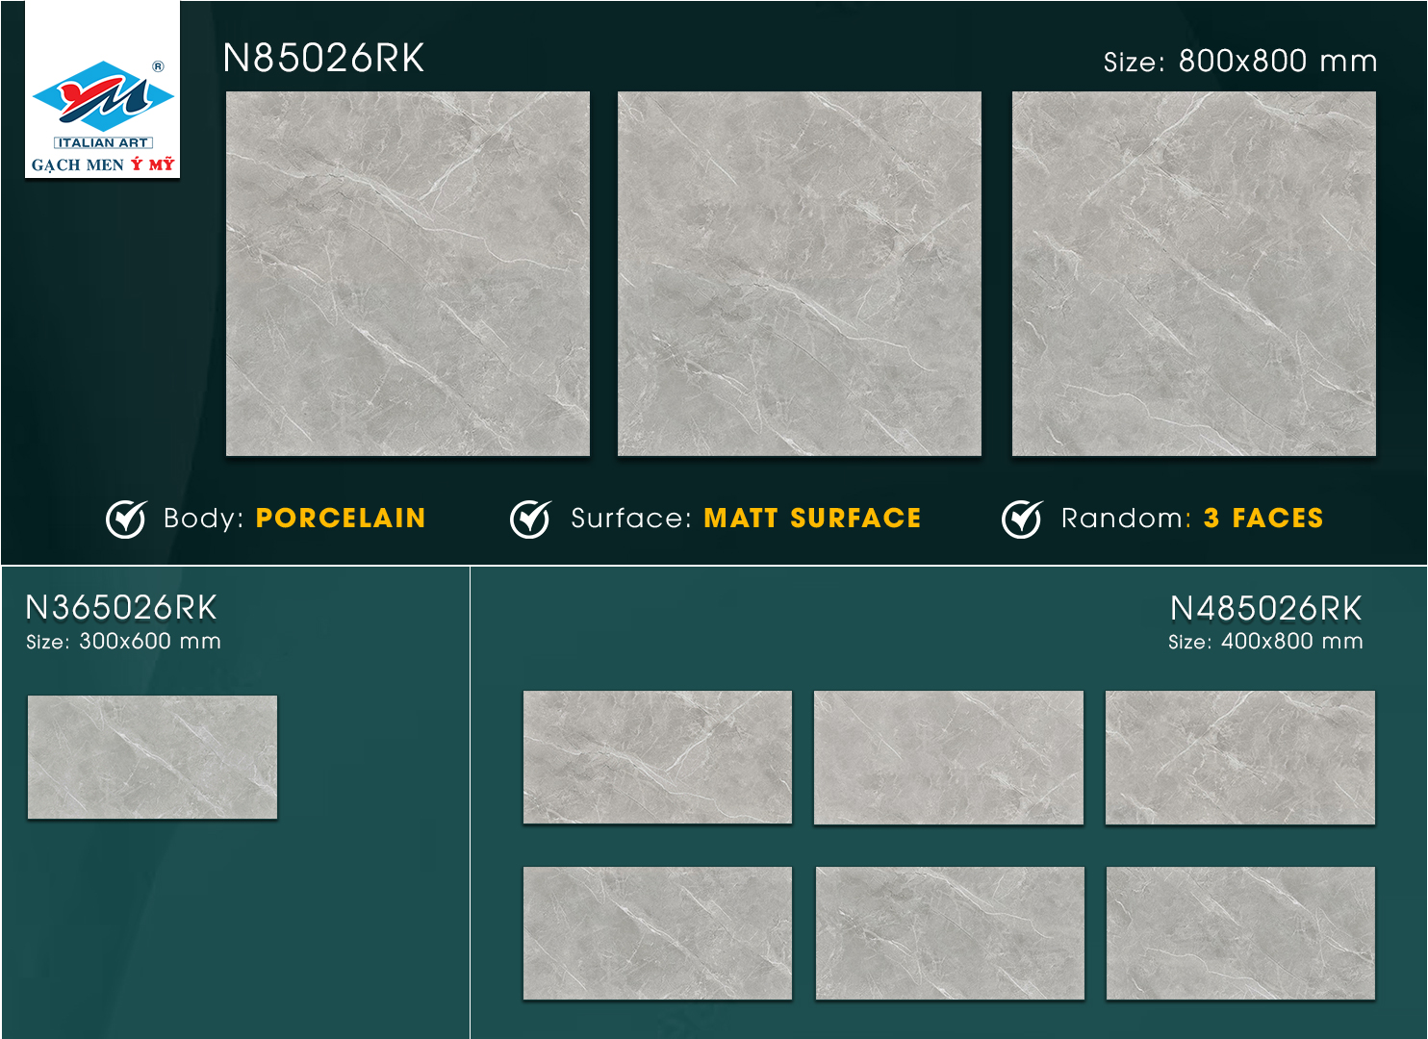Open the top-right 400x800 tile image

tap(1239, 757)
